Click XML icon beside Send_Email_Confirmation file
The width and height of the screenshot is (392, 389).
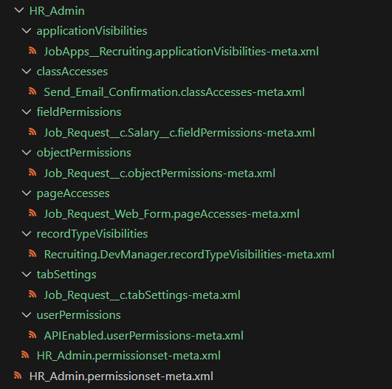[x=32, y=91]
